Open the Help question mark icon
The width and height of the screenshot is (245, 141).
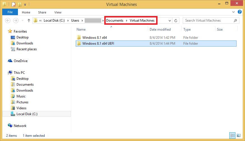click(x=240, y=12)
